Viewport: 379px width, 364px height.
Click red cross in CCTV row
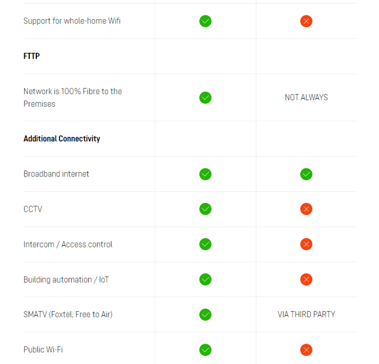pos(306,209)
